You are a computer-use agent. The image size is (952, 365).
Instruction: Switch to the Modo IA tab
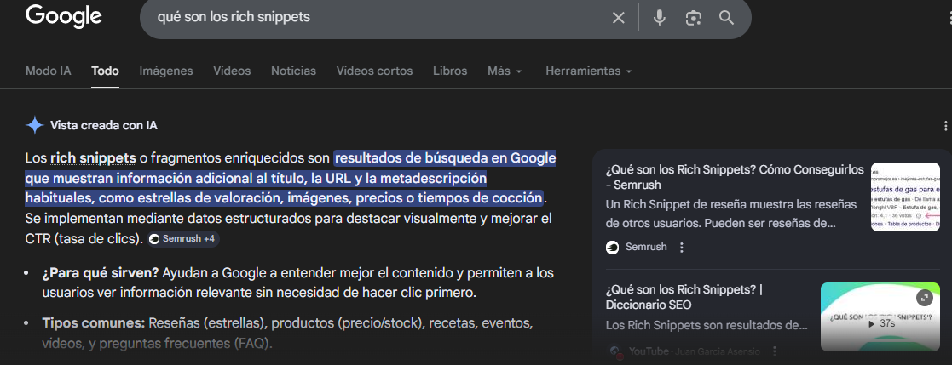click(48, 71)
